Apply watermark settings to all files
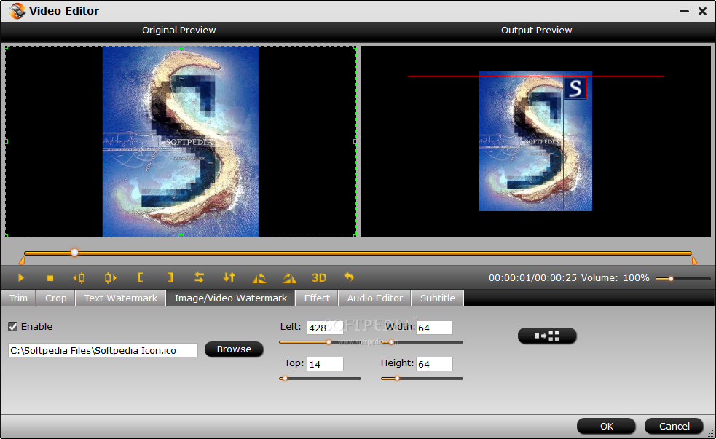716x439 pixels. pos(547,336)
